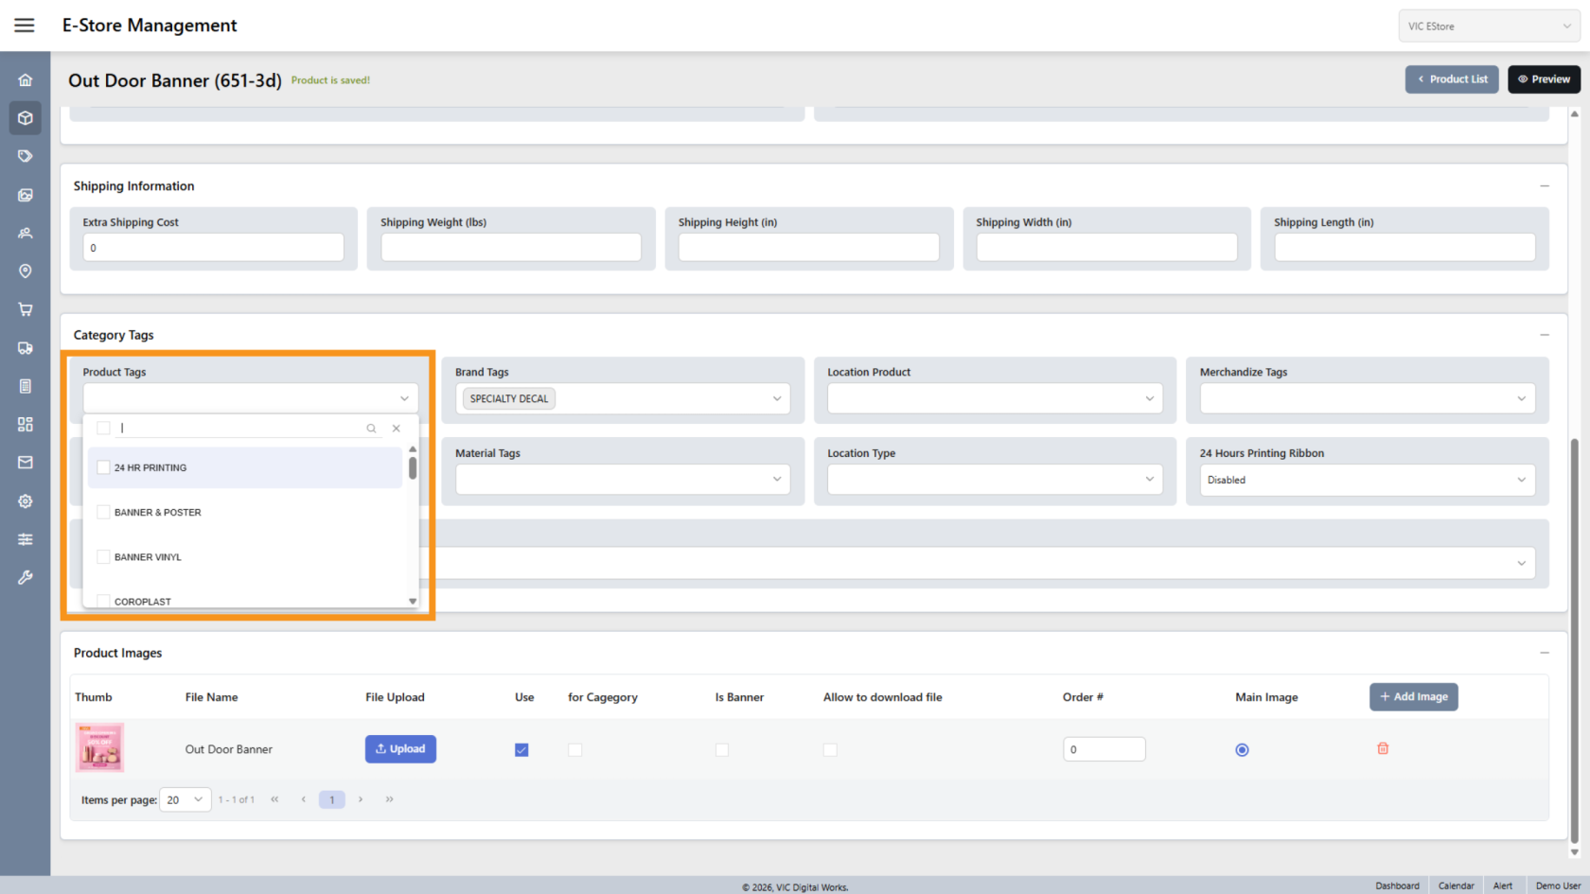The image size is (1590, 894).
Task: Click the delivery truck sidebar icon
Action: [x=26, y=348]
